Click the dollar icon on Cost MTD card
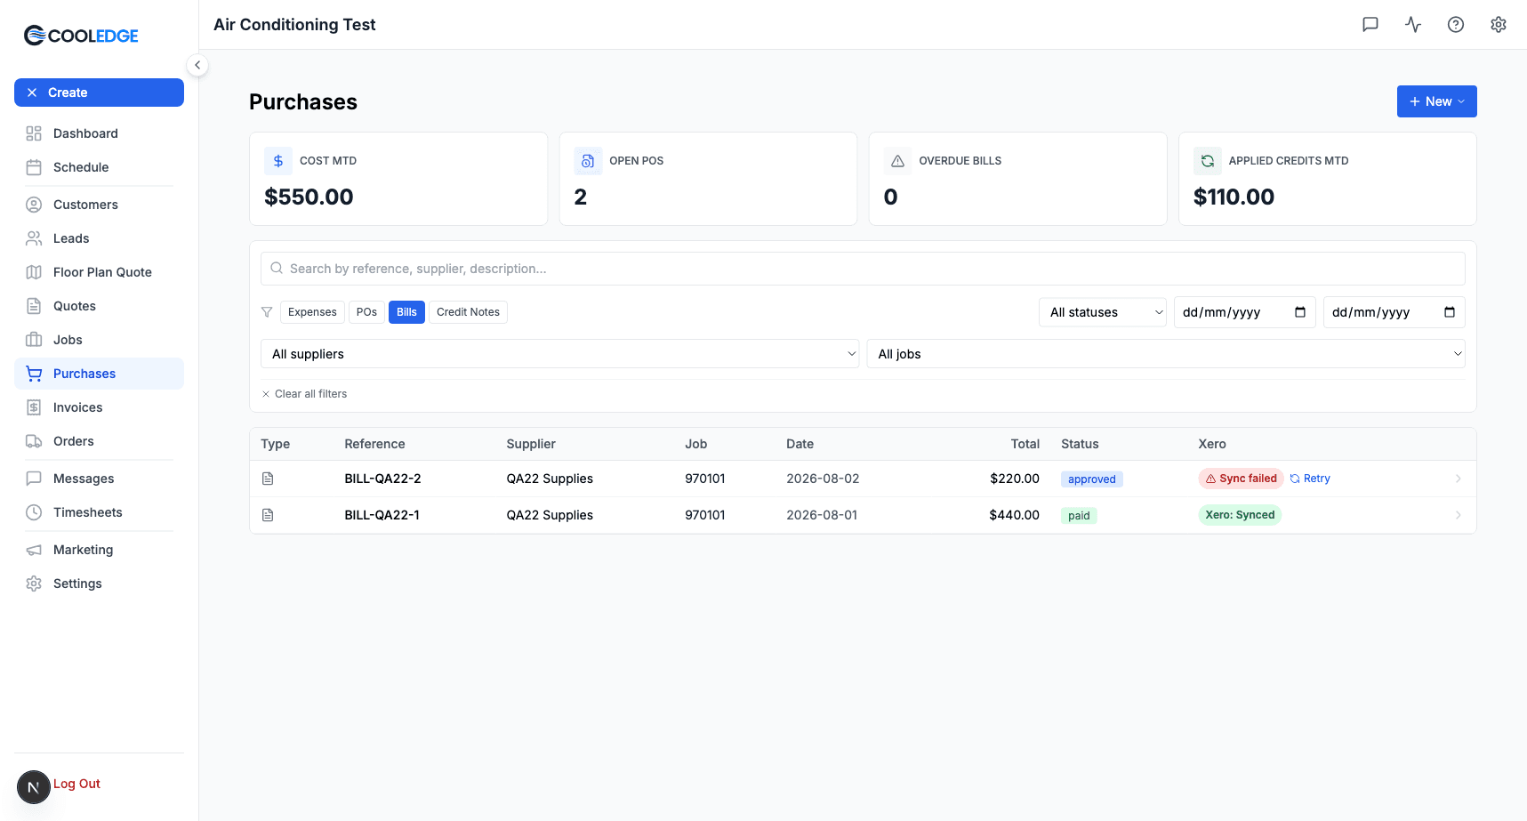 tap(278, 161)
